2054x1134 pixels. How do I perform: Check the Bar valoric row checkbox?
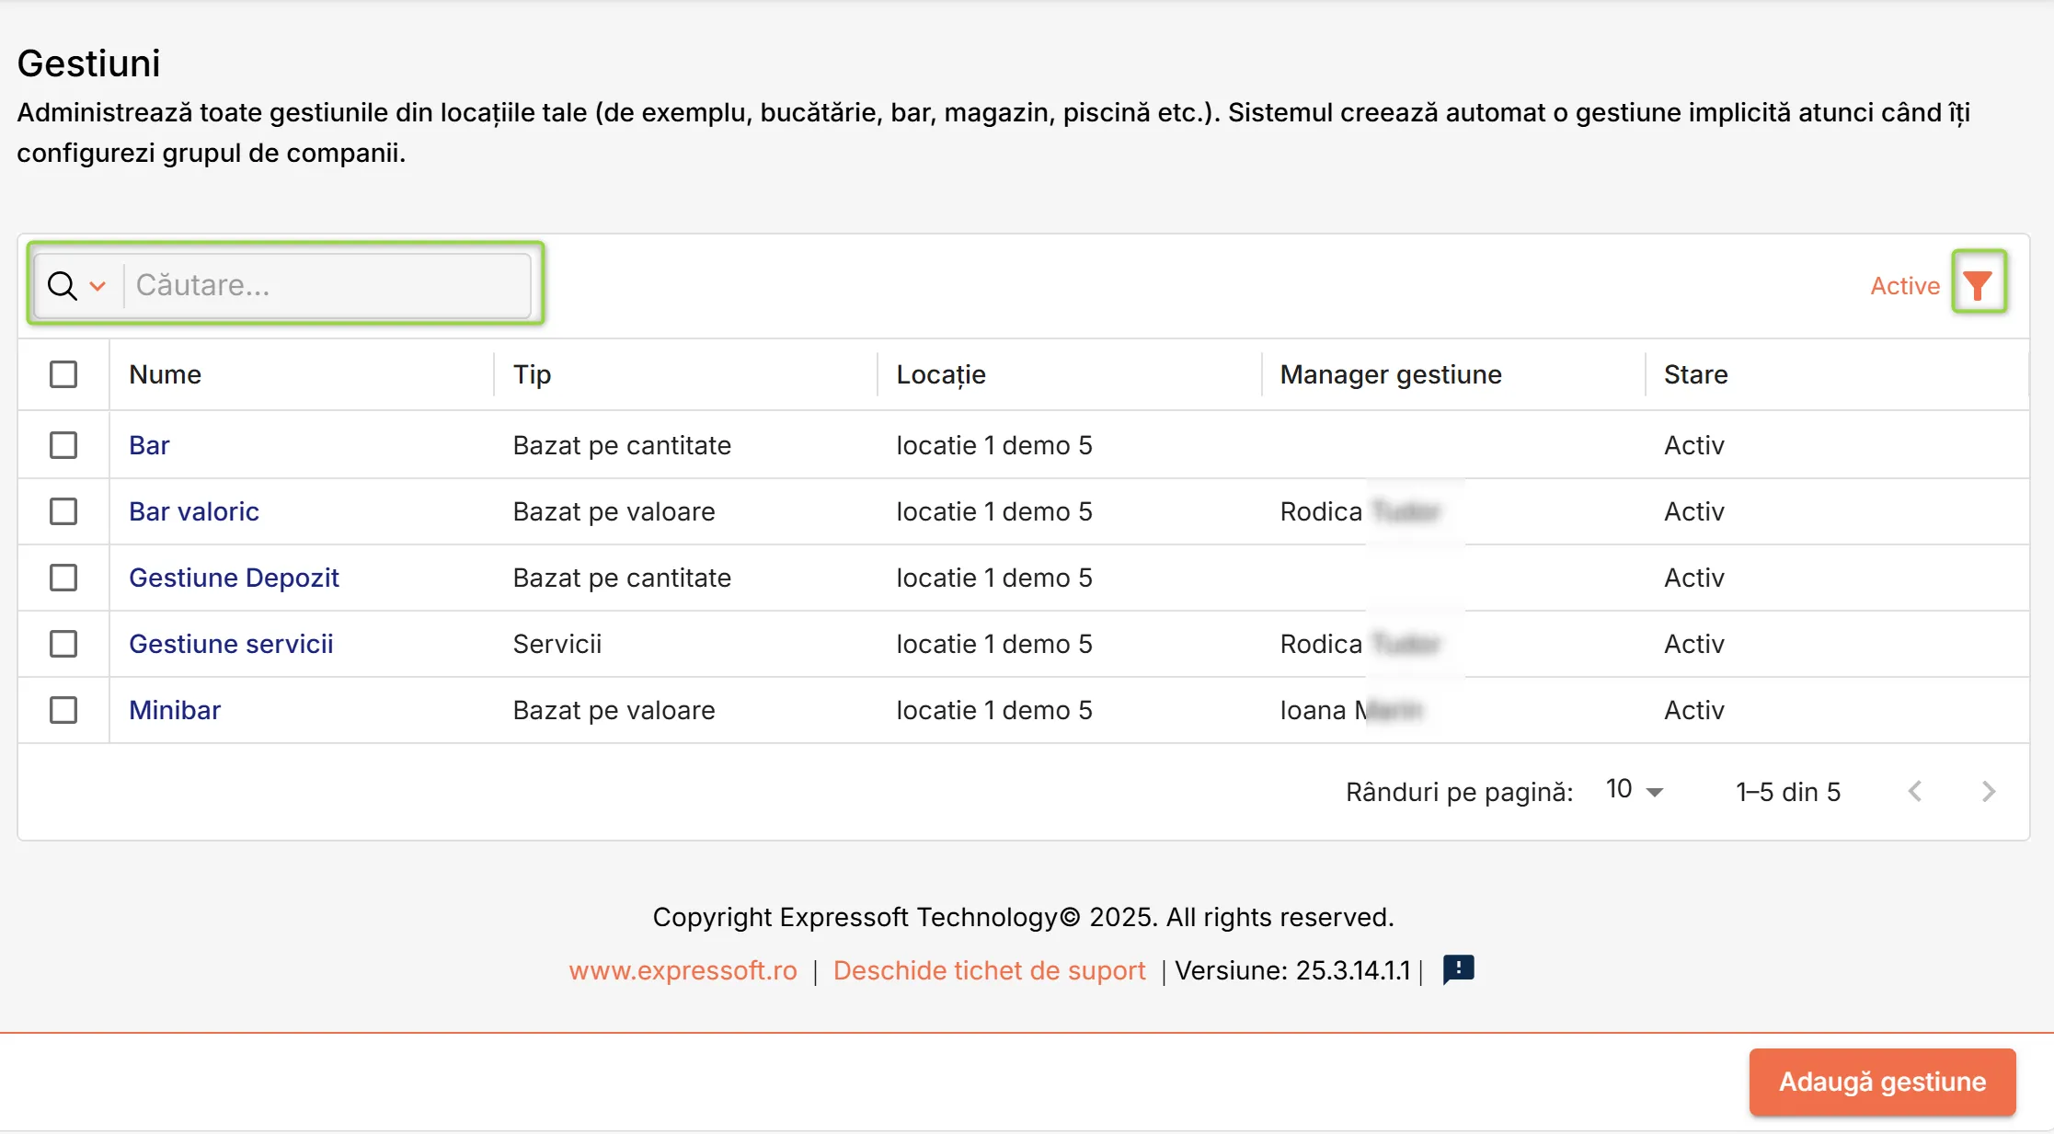[63, 511]
